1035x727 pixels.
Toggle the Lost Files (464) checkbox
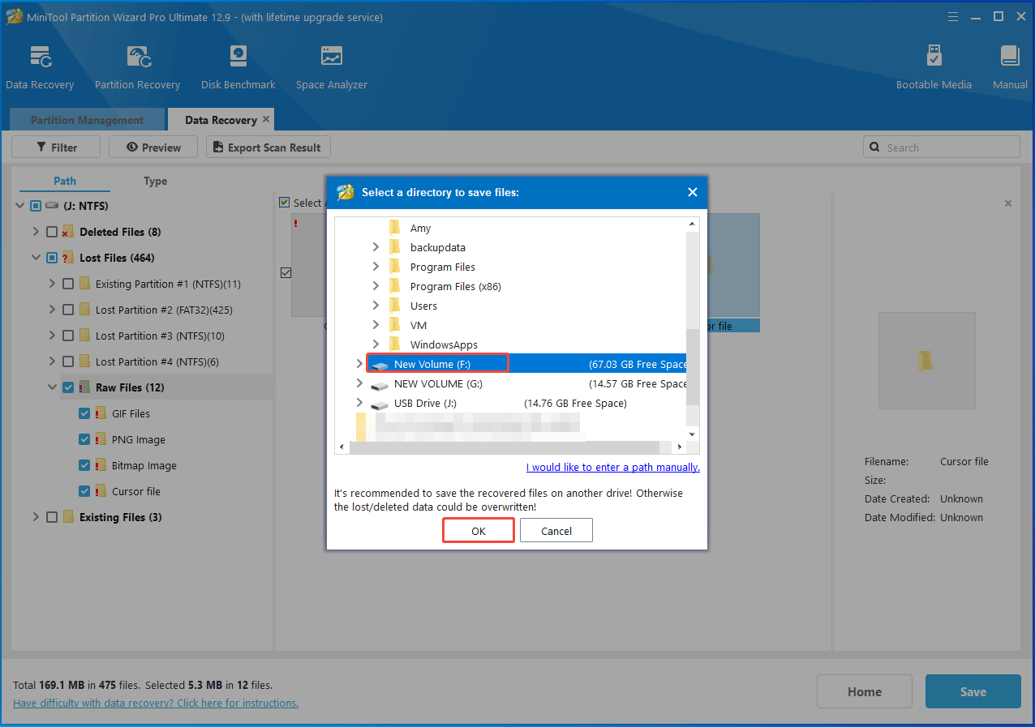click(52, 258)
